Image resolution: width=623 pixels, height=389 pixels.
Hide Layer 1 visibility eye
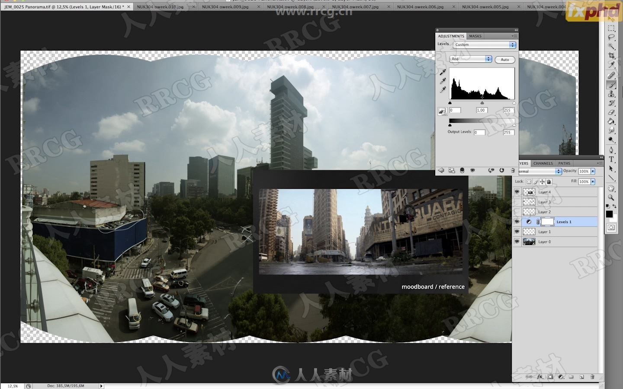(517, 232)
